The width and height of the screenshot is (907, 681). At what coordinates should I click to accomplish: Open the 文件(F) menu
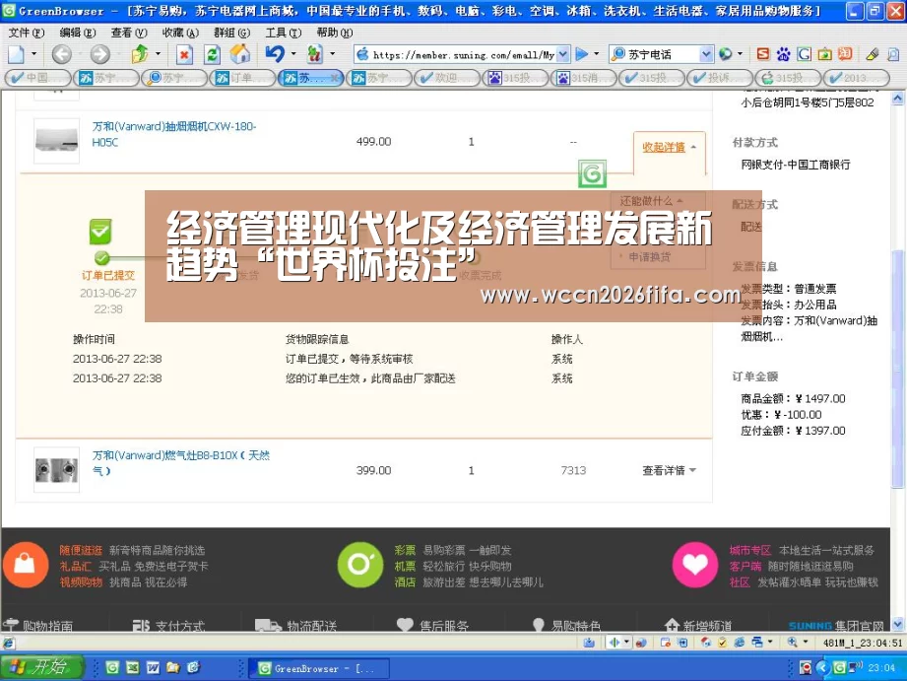pos(26,33)
